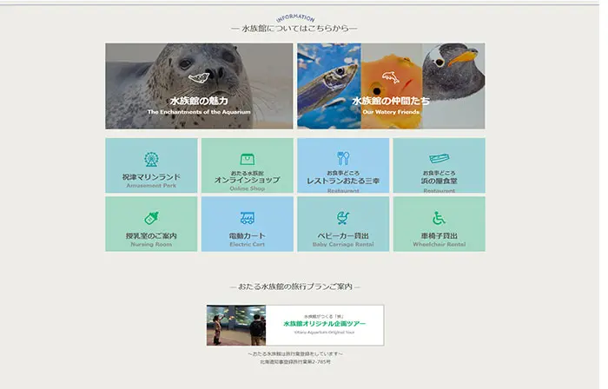Click the orange fish photo in friends banner
The image size is (608, 389).
pos(392,86)
